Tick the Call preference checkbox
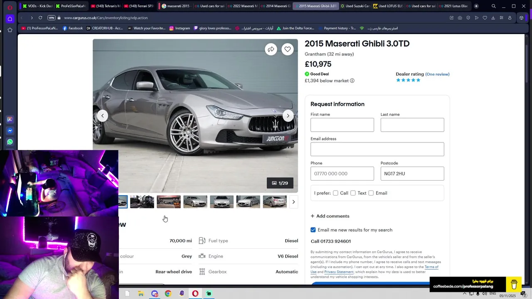 pyautogui.click(x=335, y=193)
